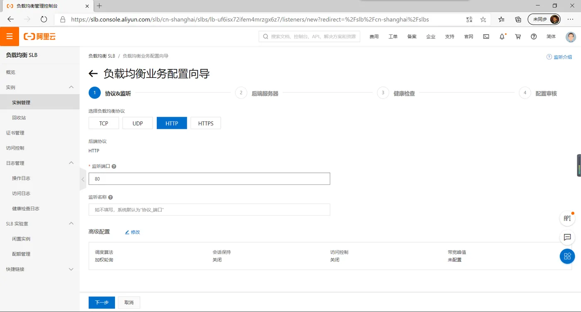Select the HTTP protocol
Screen dimensions: 581x312
point(172,123)
